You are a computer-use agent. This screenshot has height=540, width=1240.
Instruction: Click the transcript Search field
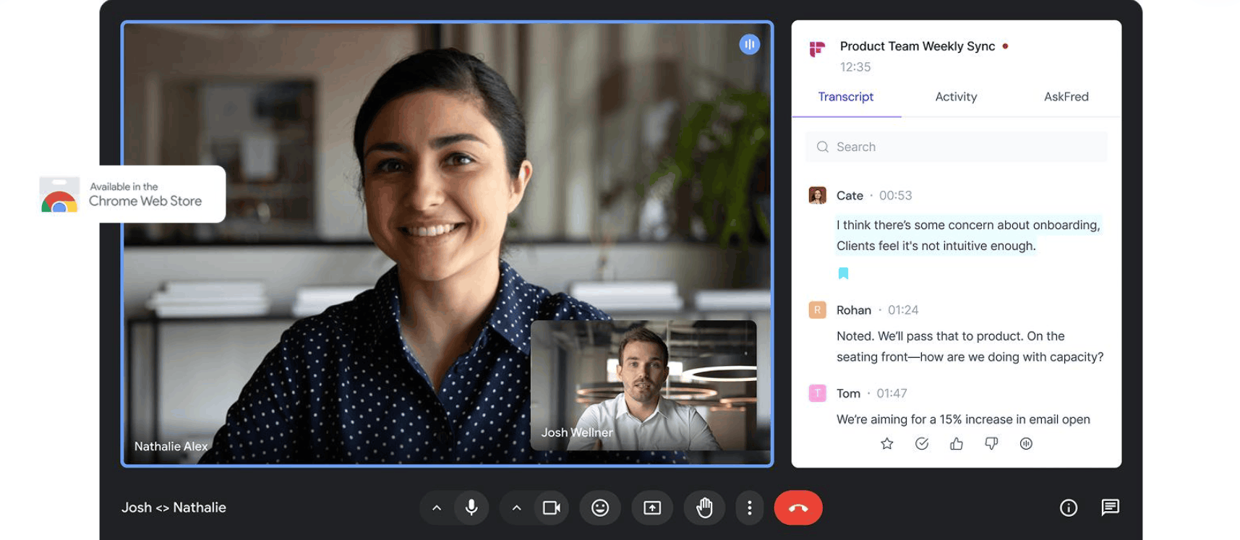point(957,147)
